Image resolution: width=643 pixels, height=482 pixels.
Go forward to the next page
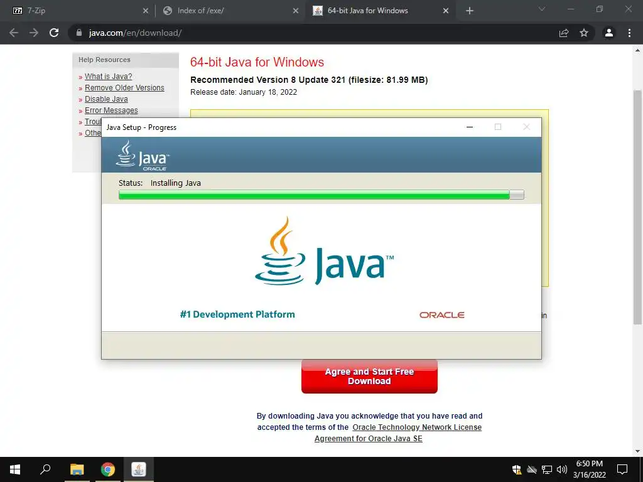(x=34, y=33)
